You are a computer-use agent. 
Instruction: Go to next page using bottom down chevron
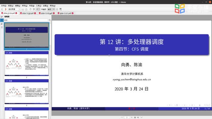click(x=141, y=118)
